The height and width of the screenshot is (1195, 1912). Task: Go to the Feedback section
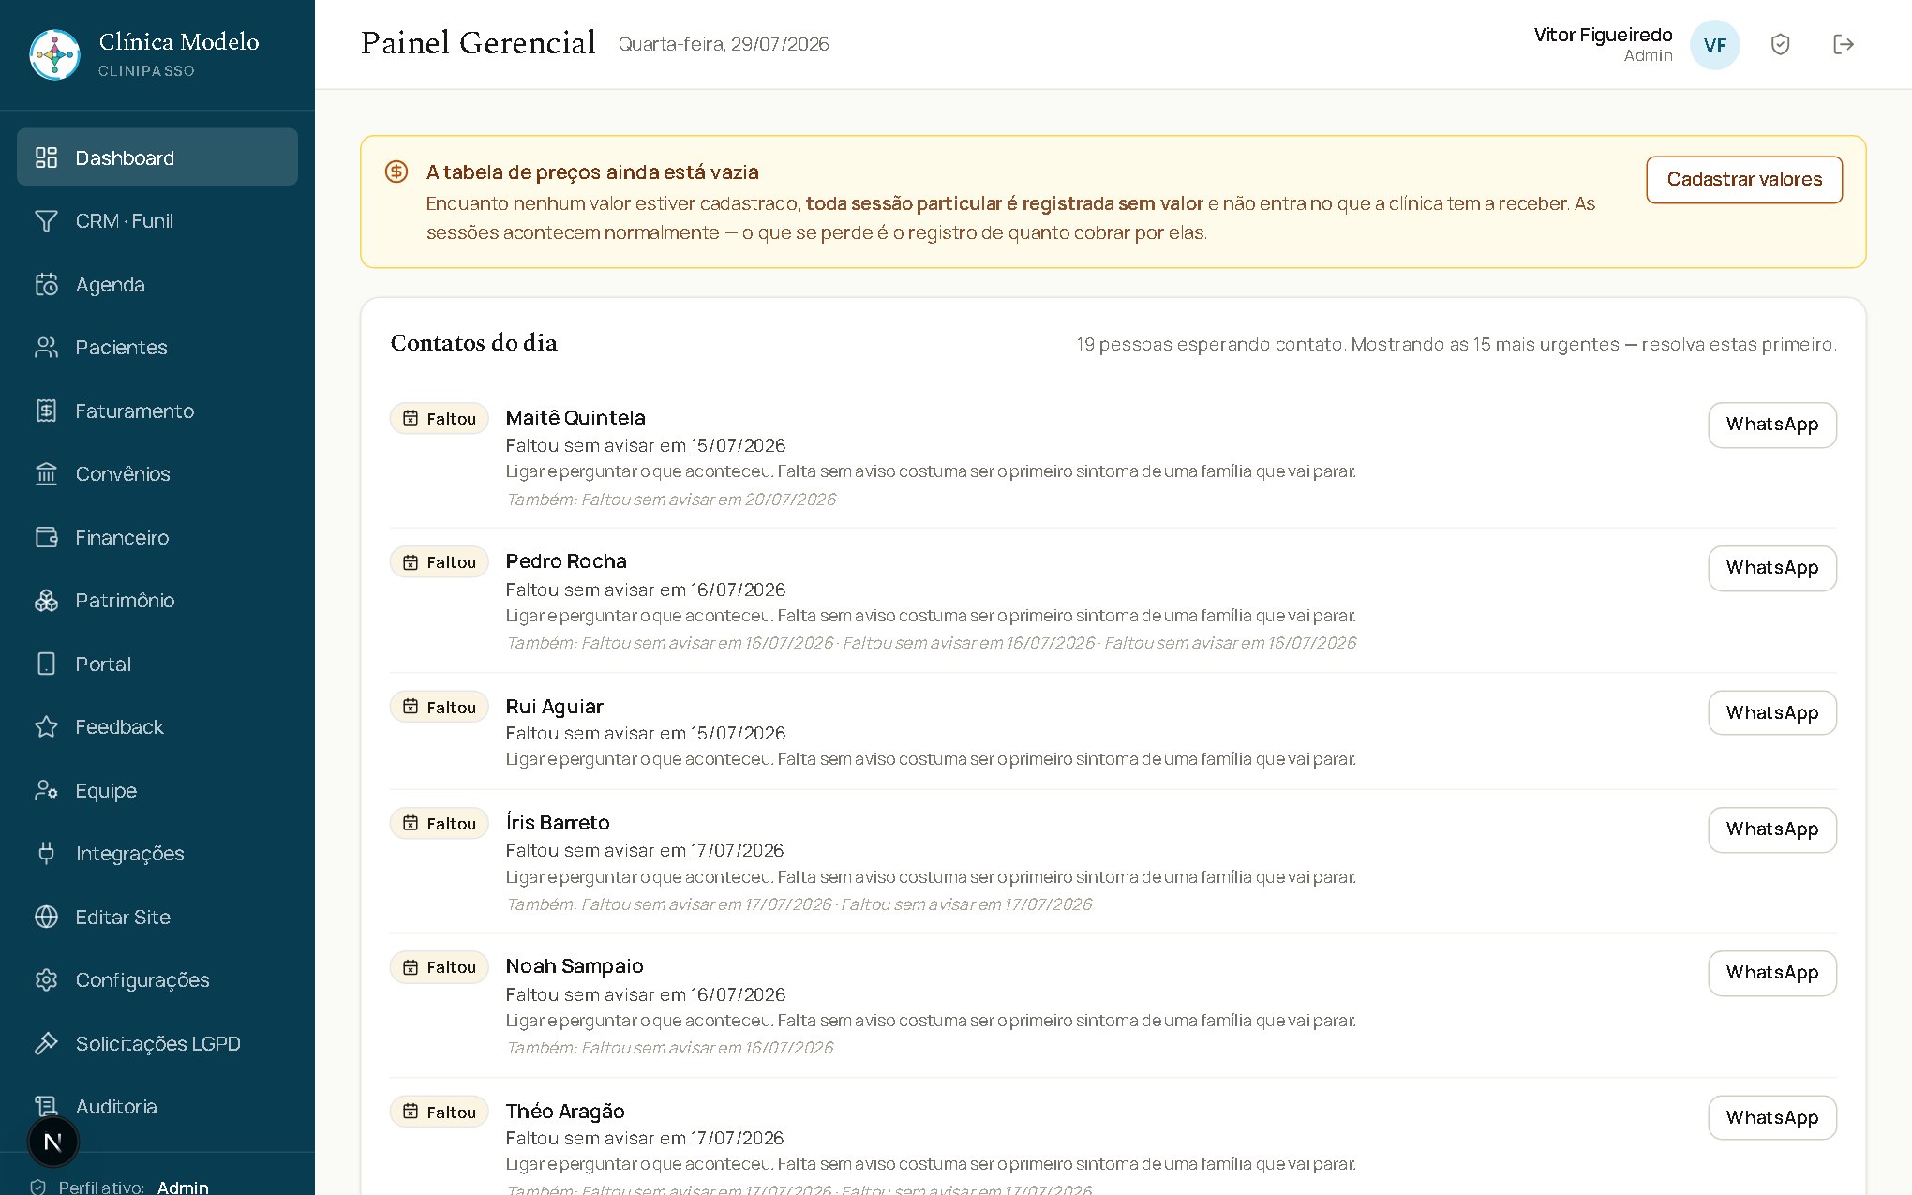(157, 727)
